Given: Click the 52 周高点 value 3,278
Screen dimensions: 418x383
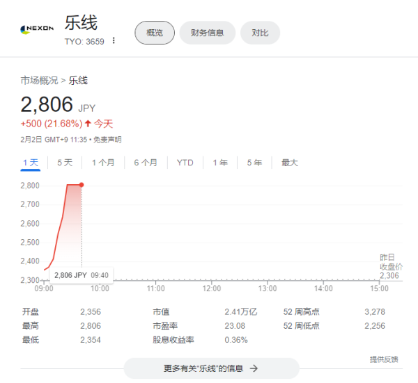Looking at the screenshot, I should point(375,311).
